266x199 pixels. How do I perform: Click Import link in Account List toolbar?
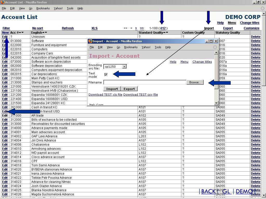click(x=209, y=28)
